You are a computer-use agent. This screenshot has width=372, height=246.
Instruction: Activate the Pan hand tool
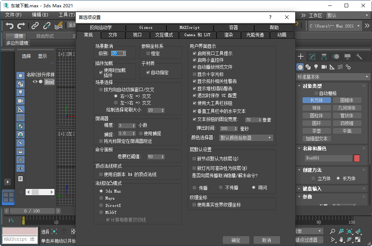(x=341, y=239)
